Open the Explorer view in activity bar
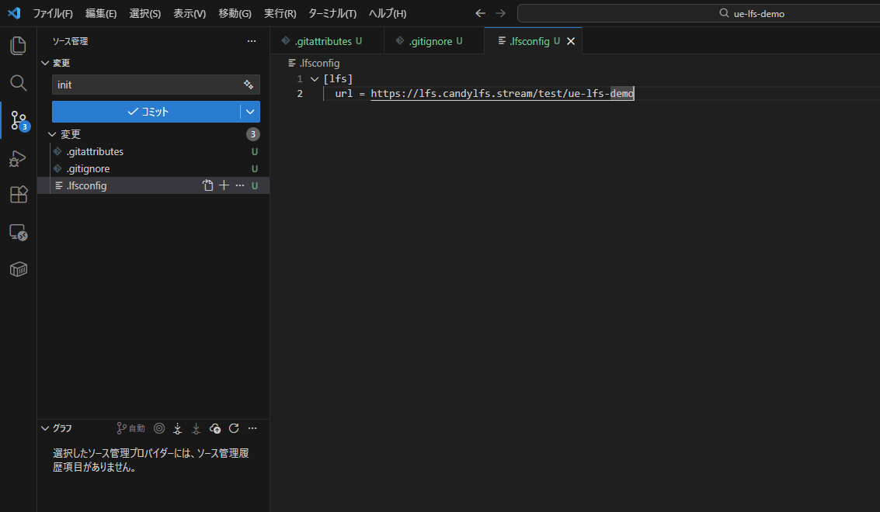This screenshot has height=512, width=880. (18, 46)
